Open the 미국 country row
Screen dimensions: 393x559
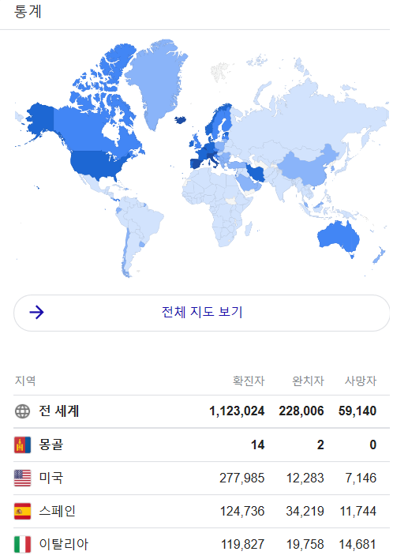pyautogui.click(x=202, y=478)
